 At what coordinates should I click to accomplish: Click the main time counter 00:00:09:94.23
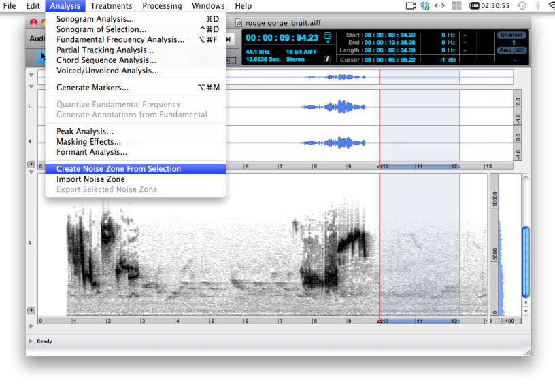click(282, 38)
